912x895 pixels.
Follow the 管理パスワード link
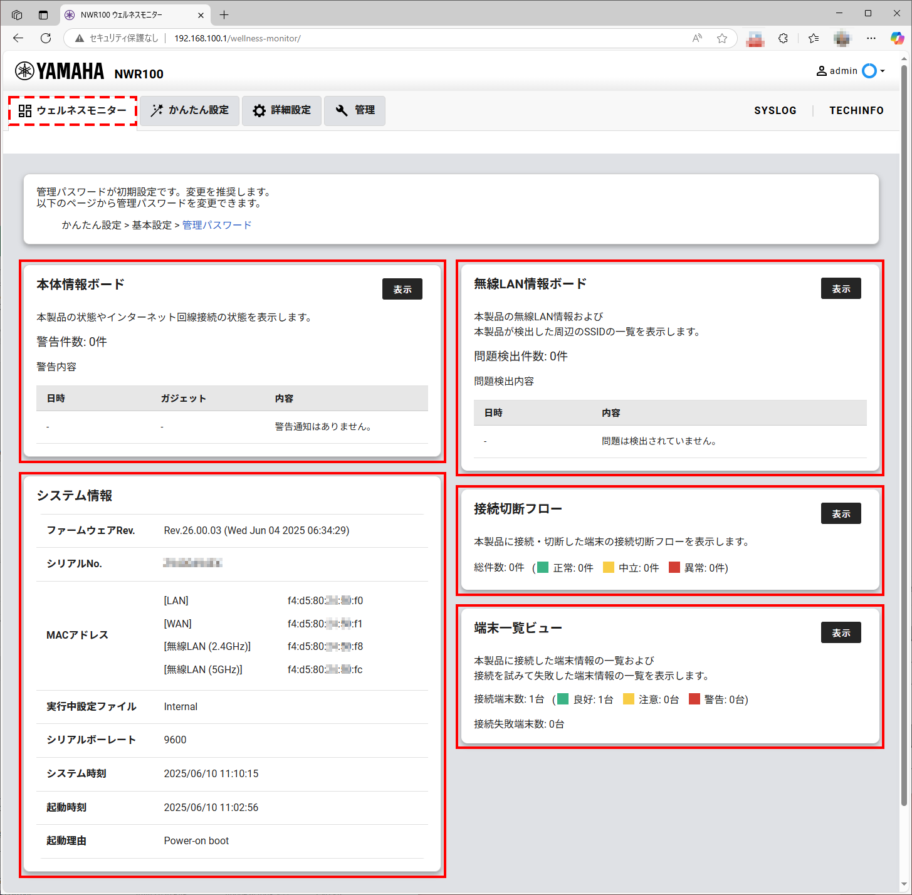(217, 225)
